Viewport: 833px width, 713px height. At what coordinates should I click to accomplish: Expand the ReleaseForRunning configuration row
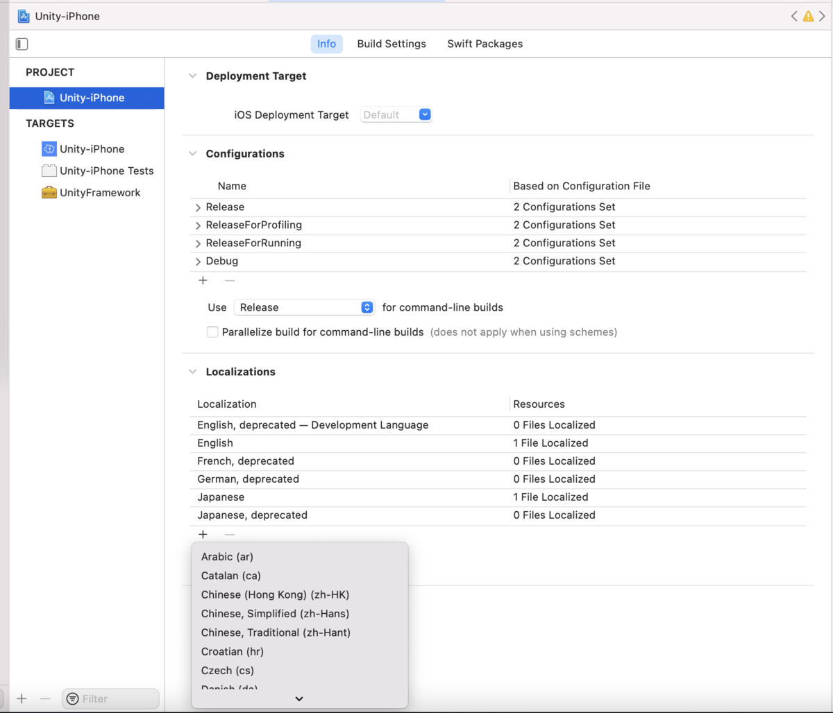coord(198,243)
